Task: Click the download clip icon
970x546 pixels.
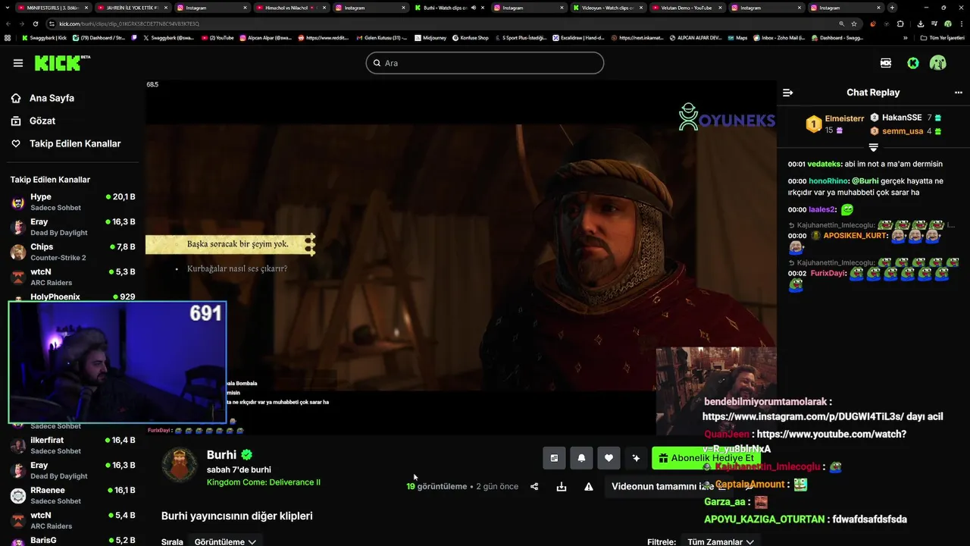Action: (x=562, y=487)
